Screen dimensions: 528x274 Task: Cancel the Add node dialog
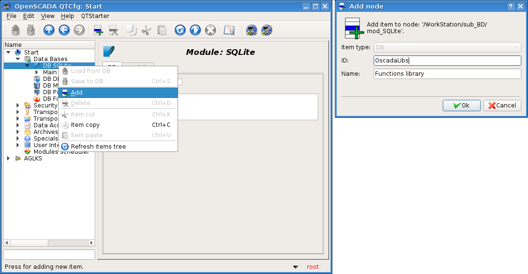pyautogui.click(x=502, y=106)
